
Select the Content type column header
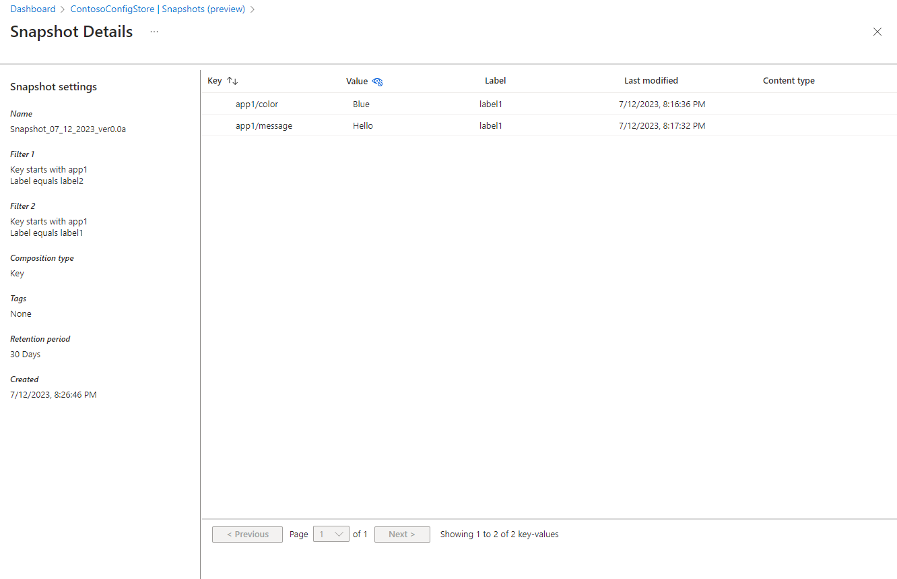[x=789, y=81]
